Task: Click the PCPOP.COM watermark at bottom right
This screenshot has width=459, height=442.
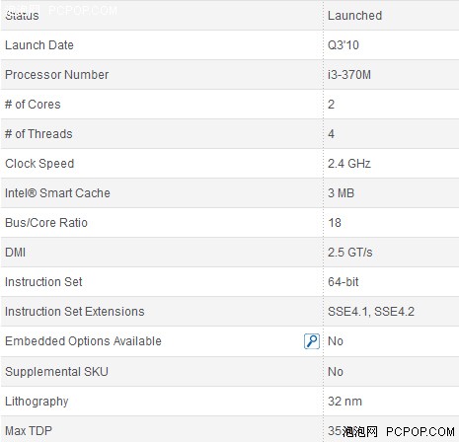Action: pos(421,431)
